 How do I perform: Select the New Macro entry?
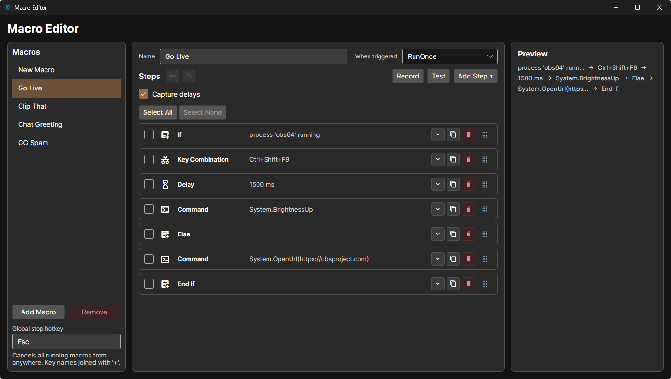(67, 70)
